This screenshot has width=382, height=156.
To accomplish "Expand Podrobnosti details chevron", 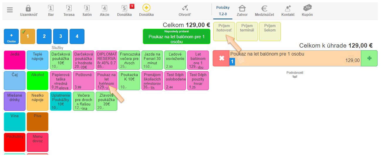I will click(x=295, y=76).
